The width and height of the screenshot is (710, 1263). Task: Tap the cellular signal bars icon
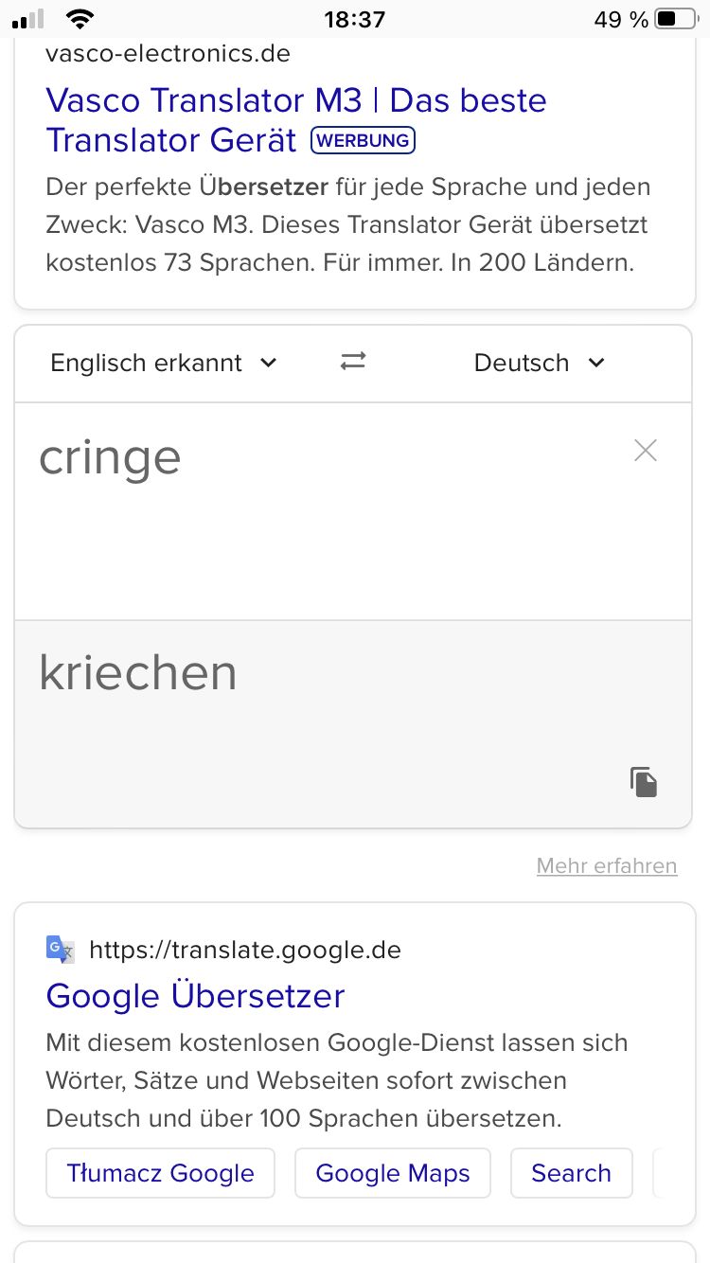[28, 19]
